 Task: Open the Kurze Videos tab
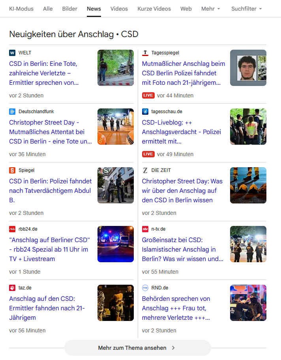(154, 9)
